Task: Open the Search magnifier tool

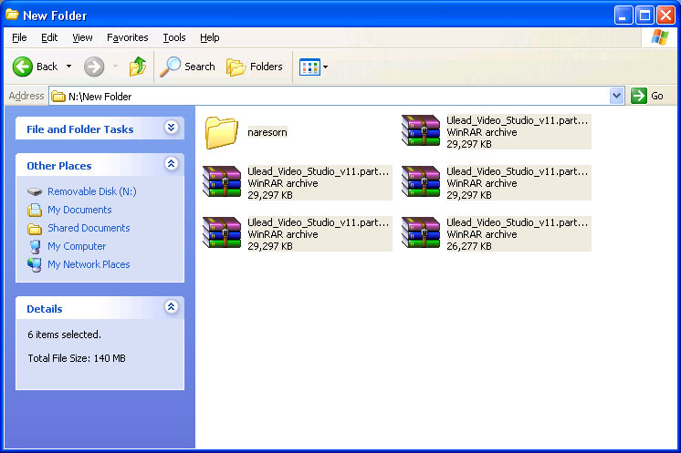Action: click(188, 67)
